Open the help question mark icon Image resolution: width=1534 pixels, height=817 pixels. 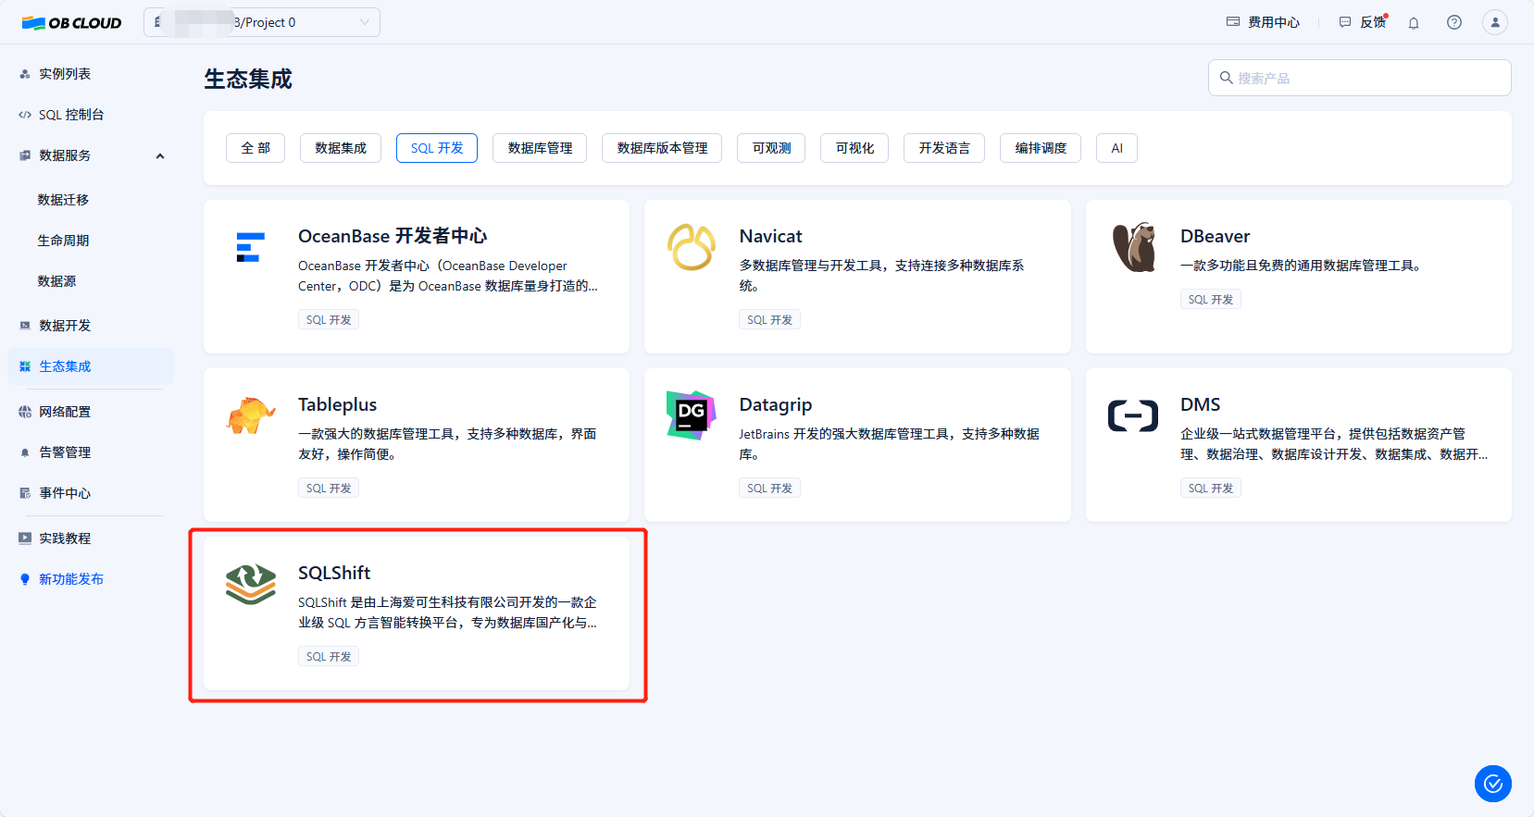pos(1454,23)
